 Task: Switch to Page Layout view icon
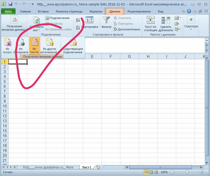(x=151, y=172)
